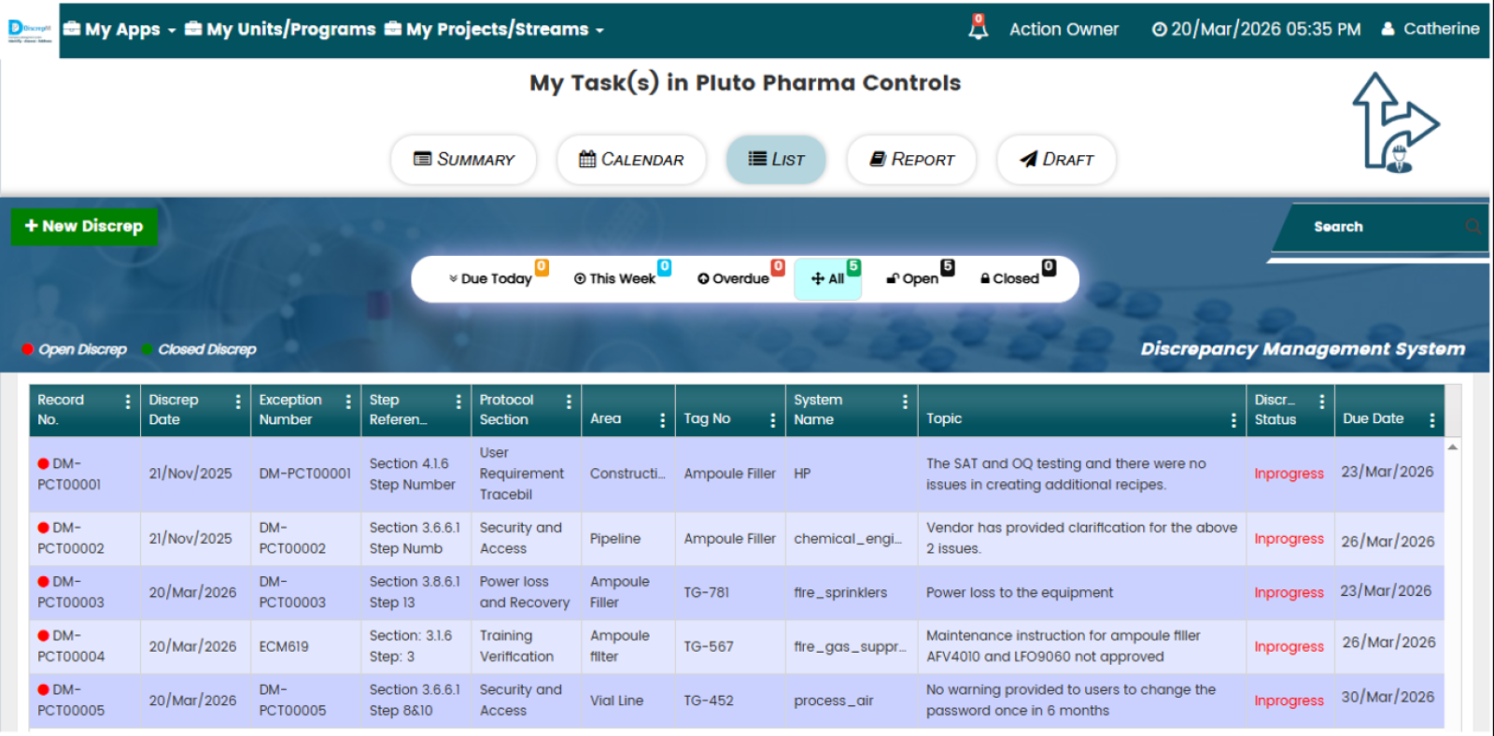Image resolution: width=1494 pixels, height=736 pixels.
Task: Open the Topic column menu
Action: pos(1233,420)
